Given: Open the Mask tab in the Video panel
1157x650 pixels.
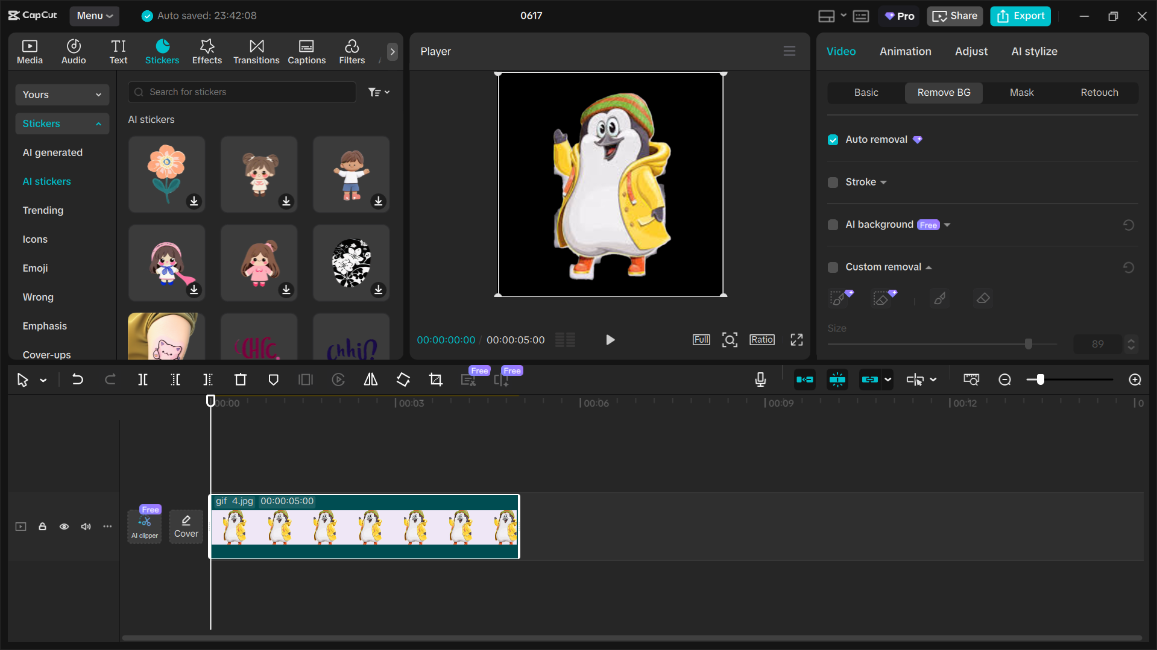Looking at the screenshot, I should tap(1021, 92).
